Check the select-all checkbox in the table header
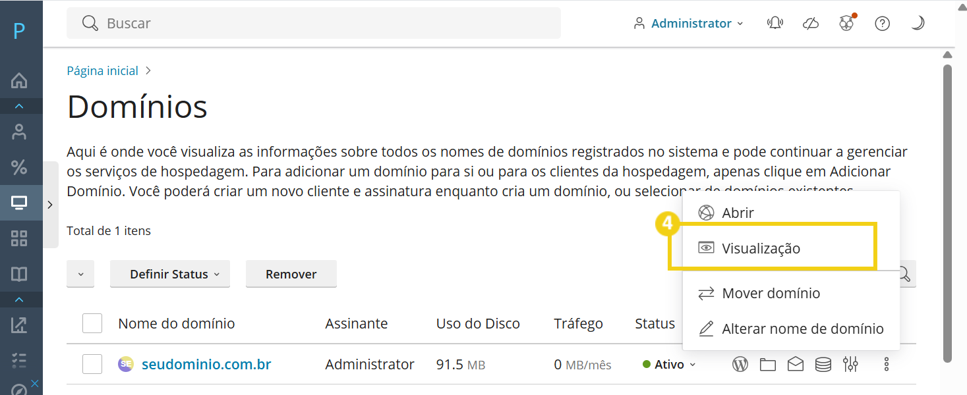 [x=92, y=323]
